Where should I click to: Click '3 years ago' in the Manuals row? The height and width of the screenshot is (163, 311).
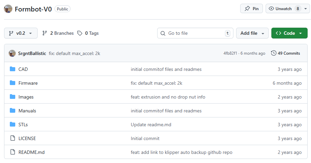[x=290, y=111]
